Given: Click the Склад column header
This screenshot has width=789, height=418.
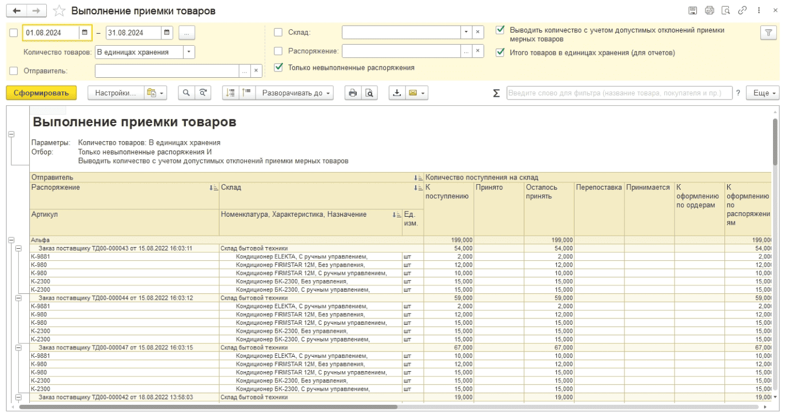Looking at the screenshot, I should (321, 196).
